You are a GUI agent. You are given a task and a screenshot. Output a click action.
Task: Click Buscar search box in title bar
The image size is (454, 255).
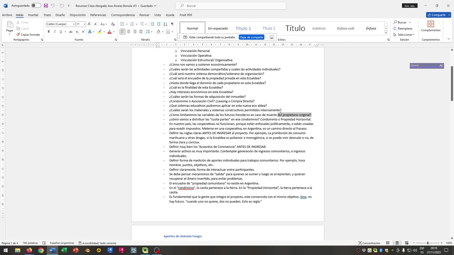(231, 6)
